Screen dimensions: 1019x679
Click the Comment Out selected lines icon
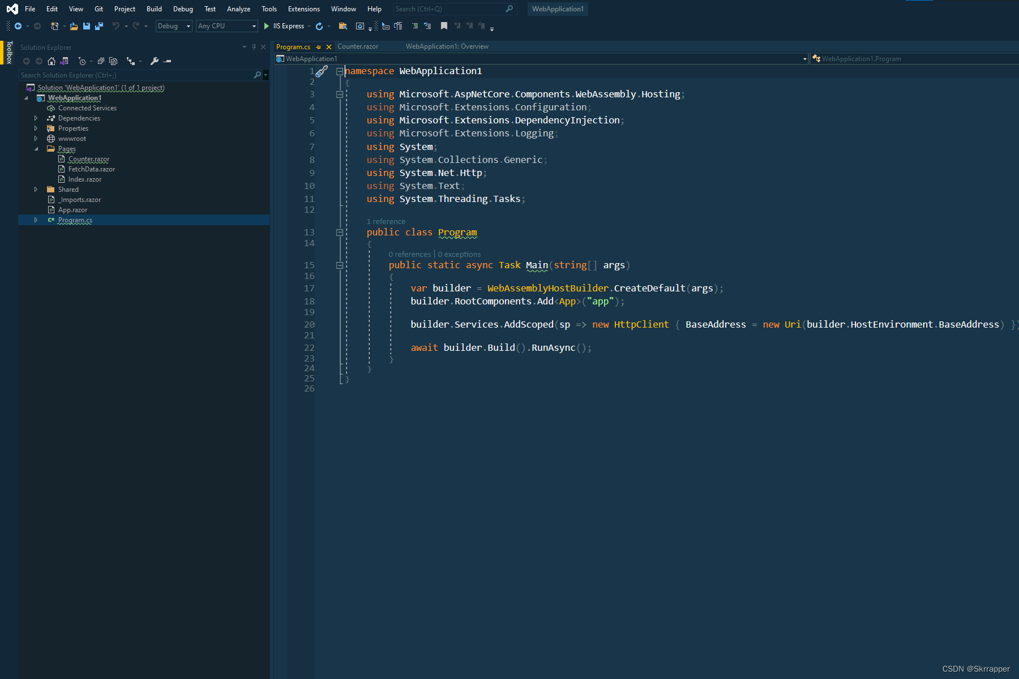[x=415, y=26]
